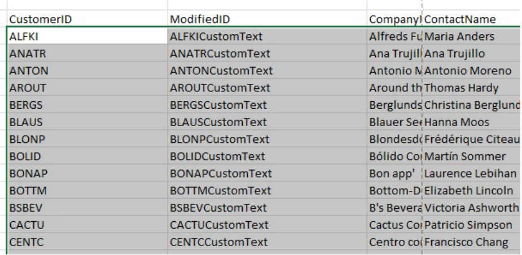Click the BOLID customer ID cell
The height and width of the screenshot is (255, 522).
(x=87, y=156)
